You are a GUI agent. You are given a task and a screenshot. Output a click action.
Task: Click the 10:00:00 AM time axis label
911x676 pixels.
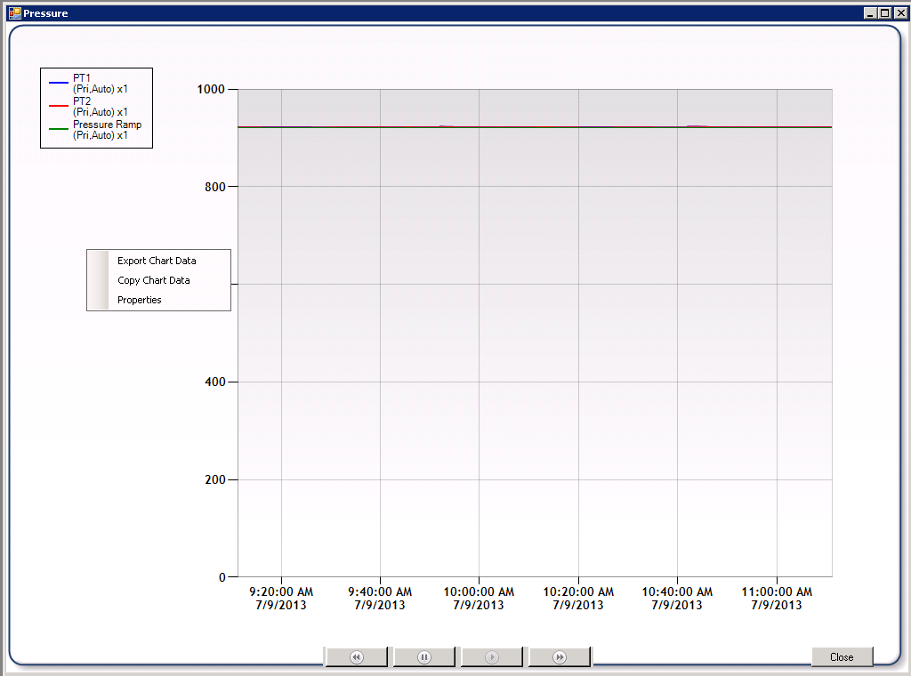pyautogui.click(x=479, y=591)
